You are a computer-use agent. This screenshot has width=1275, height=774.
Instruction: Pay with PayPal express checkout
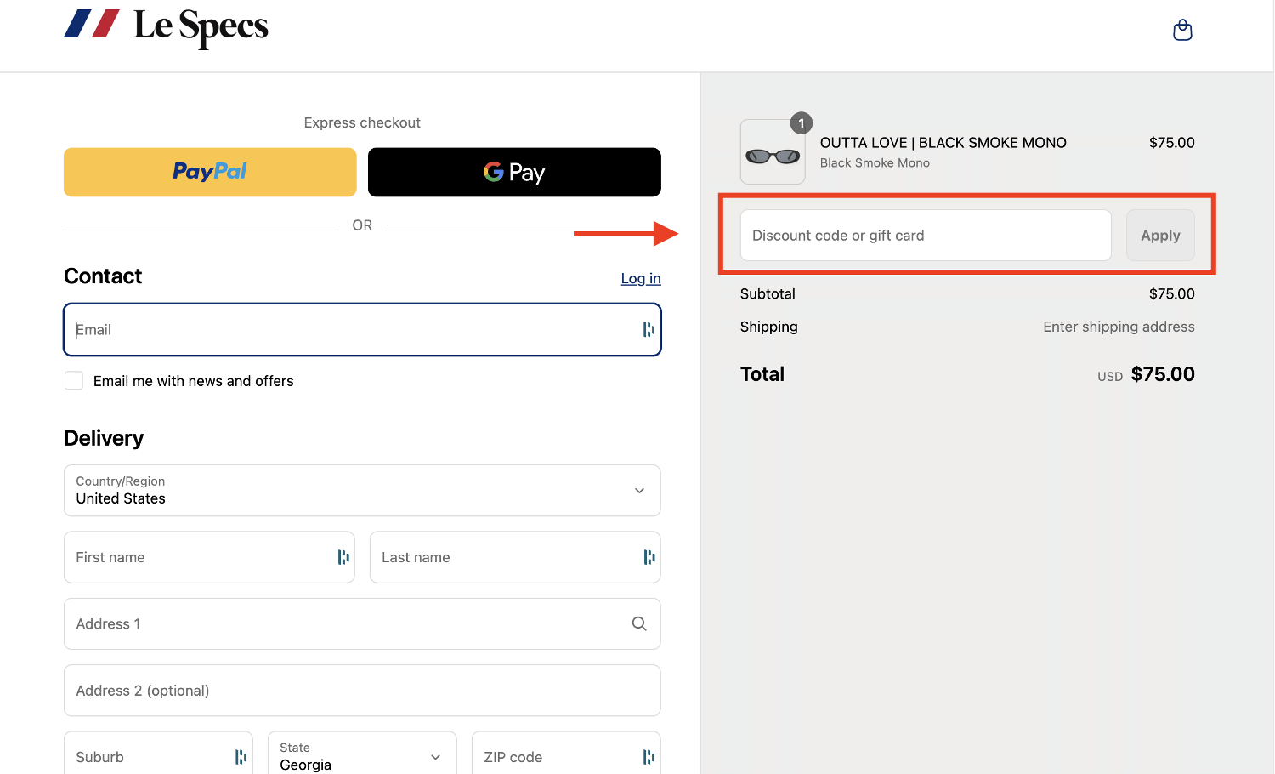pos(210,173)
